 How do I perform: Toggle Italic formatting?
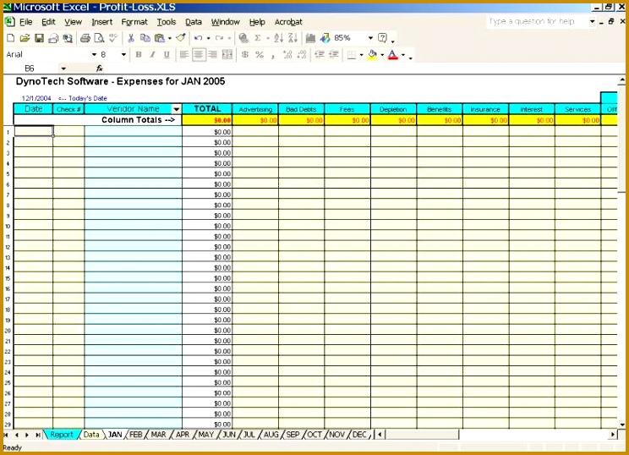(x=152, y=55)
